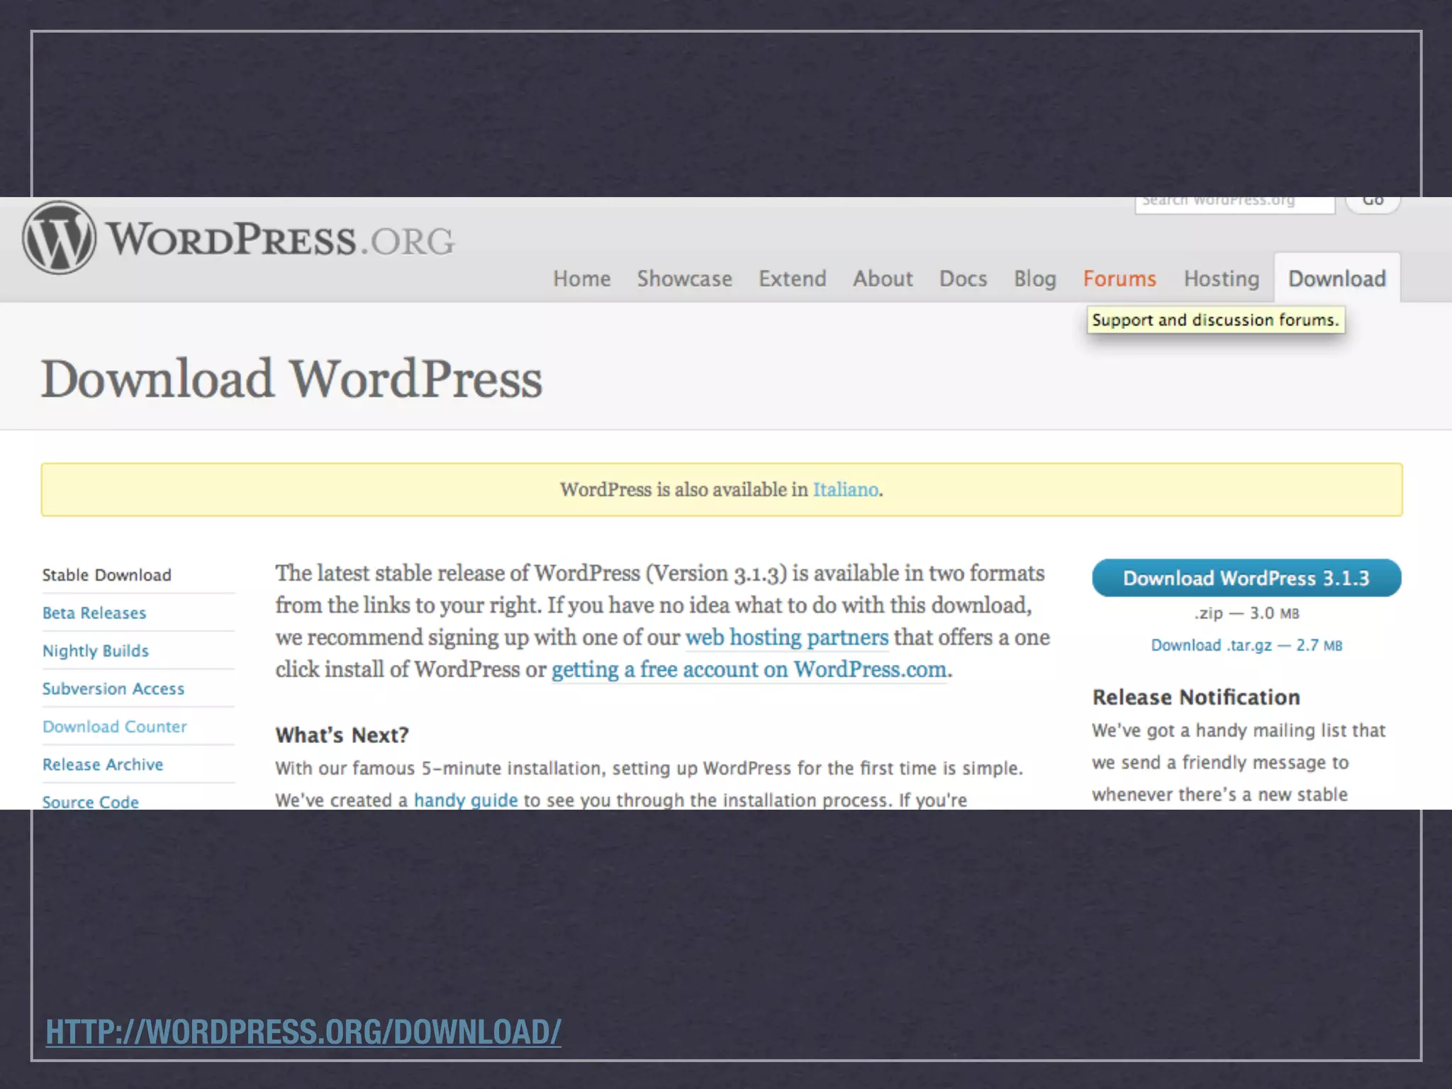Click the Download WordPress page heading

[x=291, y=379]
